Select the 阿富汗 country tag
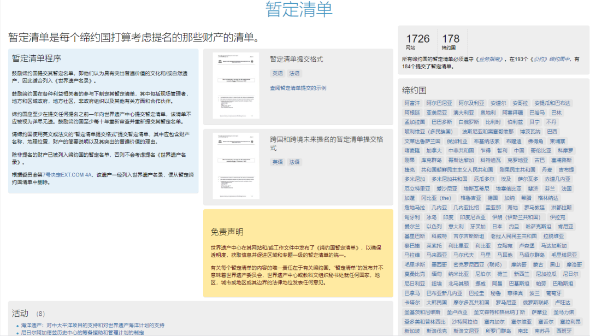Screen dimensions: 590x336 tap(412, 103)
